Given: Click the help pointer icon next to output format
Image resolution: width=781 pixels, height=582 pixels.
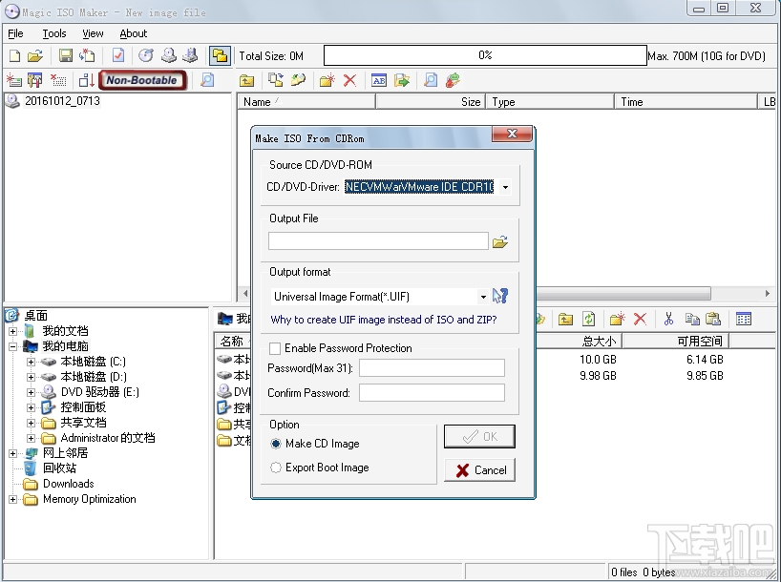Looking at the screenshot, I should pyautogui.click(x=500, y=296).
